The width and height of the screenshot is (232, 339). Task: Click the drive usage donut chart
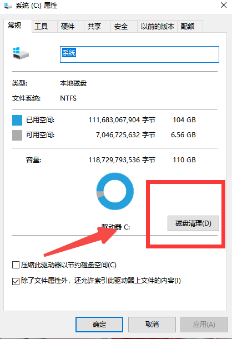pos(115,191)
